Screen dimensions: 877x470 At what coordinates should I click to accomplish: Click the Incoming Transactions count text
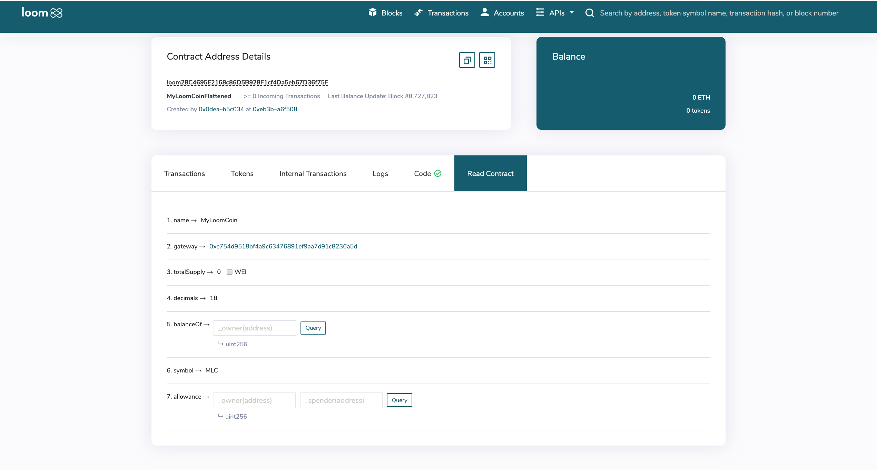282,96
